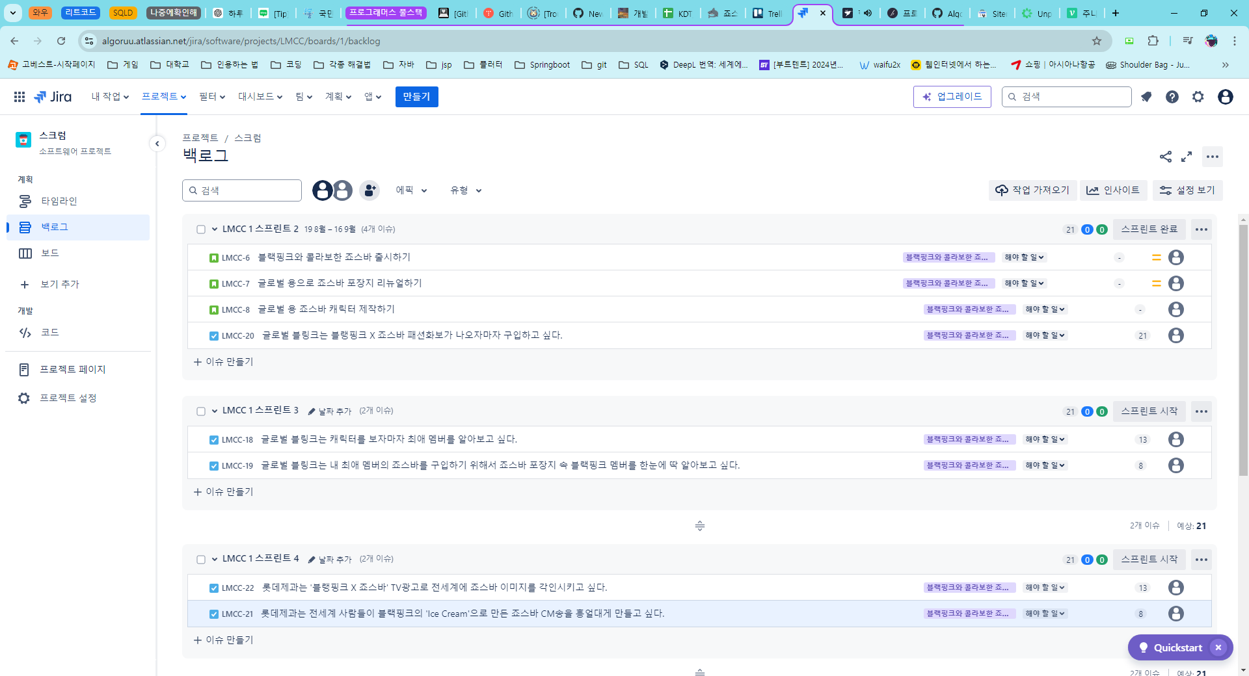Go to 타임라인 in sidebar
The height and width of the screenshot is (676, 1249).
click(78, 201)
